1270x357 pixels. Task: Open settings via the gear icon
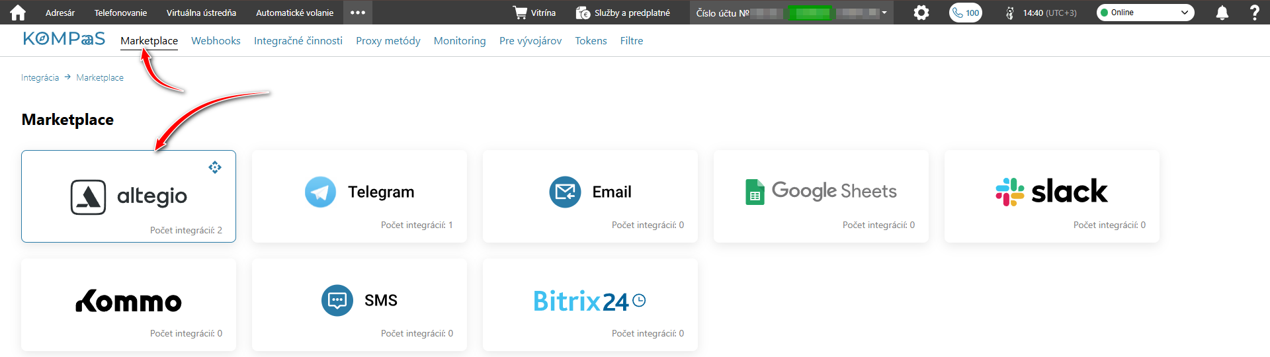(x=921, y=13)
